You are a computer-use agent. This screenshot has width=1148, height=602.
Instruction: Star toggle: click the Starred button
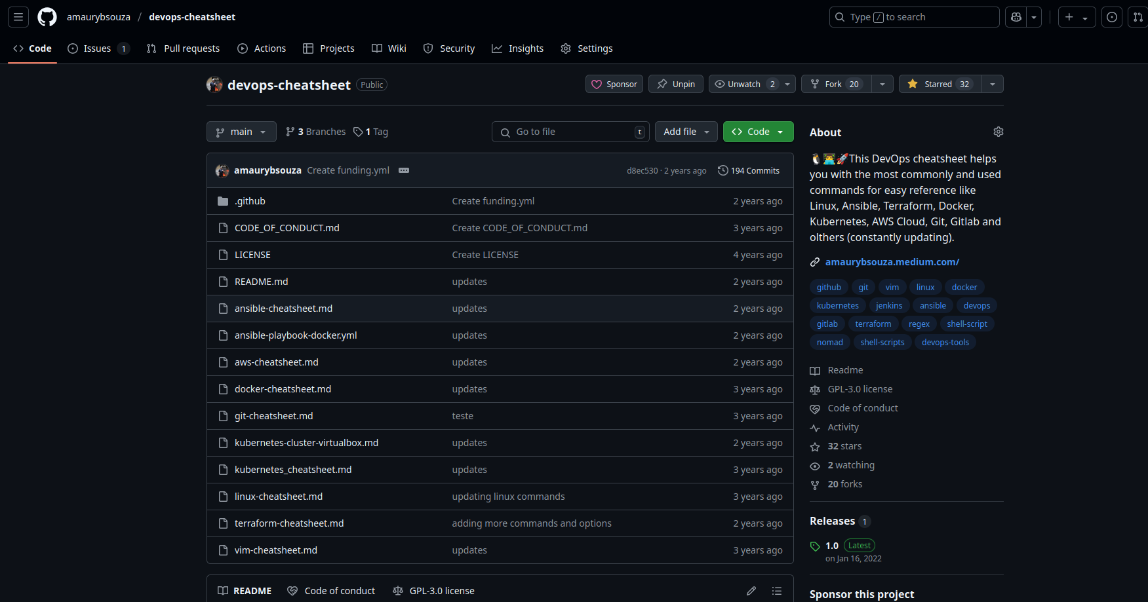(x=940, y=84)
